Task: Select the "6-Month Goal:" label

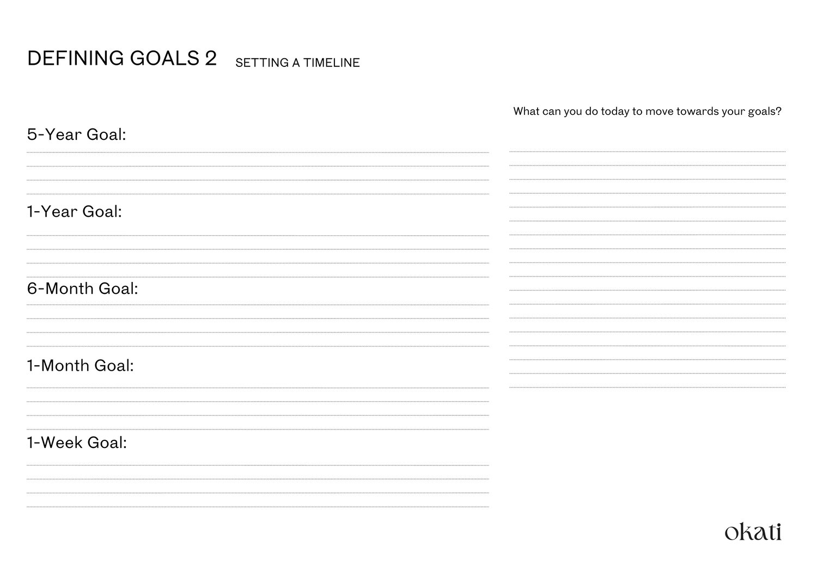Action: tap(83, 288)
